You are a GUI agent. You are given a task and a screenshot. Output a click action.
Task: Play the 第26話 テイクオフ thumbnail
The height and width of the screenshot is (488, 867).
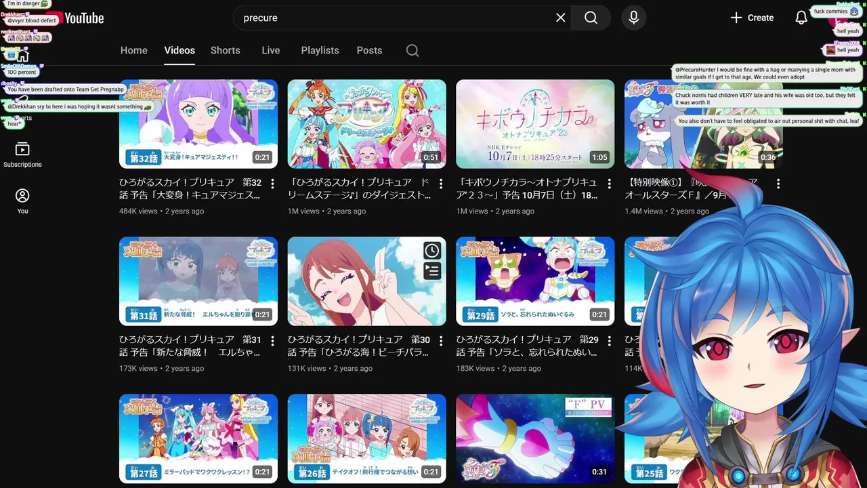(367, 439)
